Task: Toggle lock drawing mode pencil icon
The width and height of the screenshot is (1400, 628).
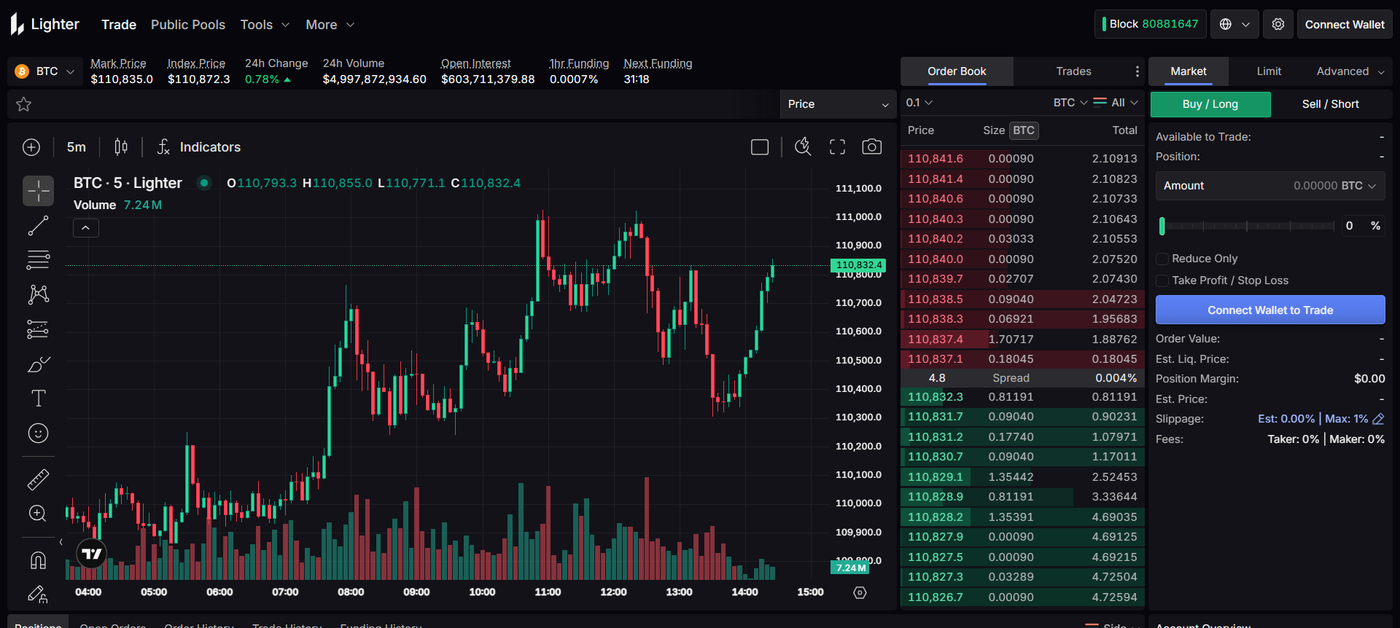Action: click(x=38, y=594)
